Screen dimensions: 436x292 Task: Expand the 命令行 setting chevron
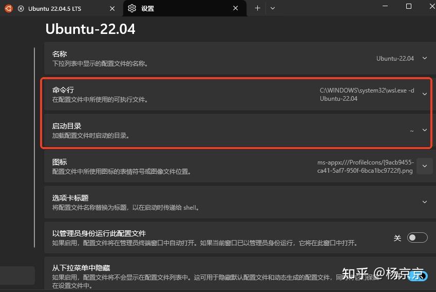(425, 94)
